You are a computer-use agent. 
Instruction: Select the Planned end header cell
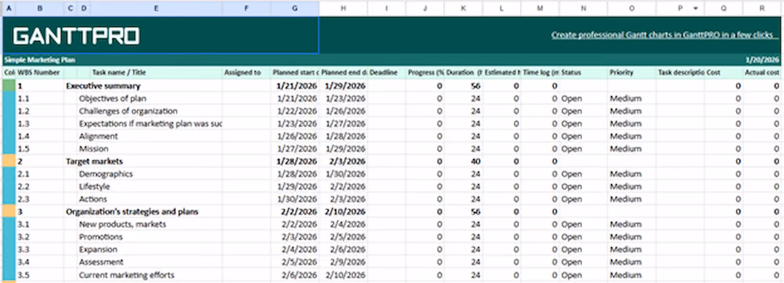(343, 73)
